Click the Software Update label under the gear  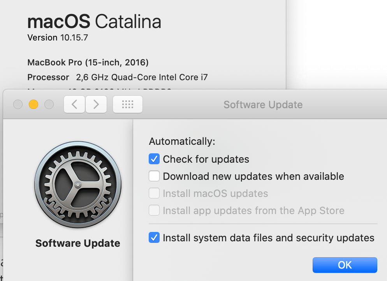pos(77,243)
